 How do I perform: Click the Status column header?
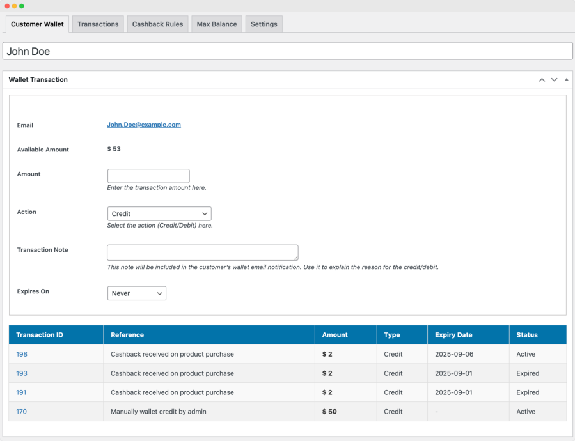point(538,335)
